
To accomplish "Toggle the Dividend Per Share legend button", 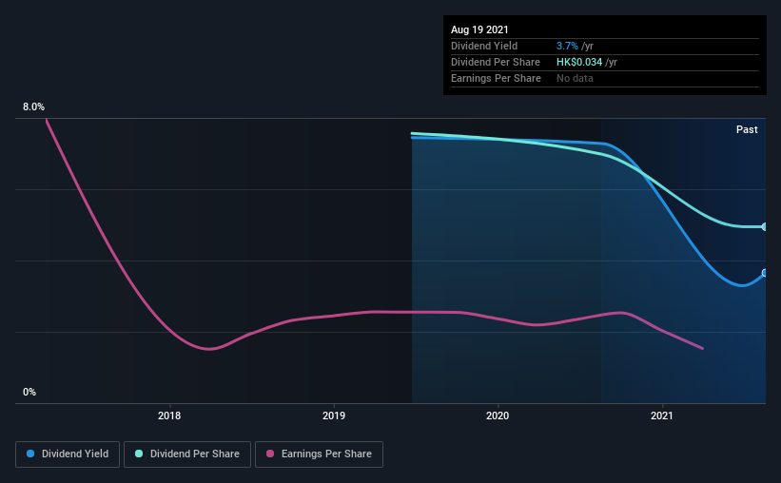I will tap(187, 454).
